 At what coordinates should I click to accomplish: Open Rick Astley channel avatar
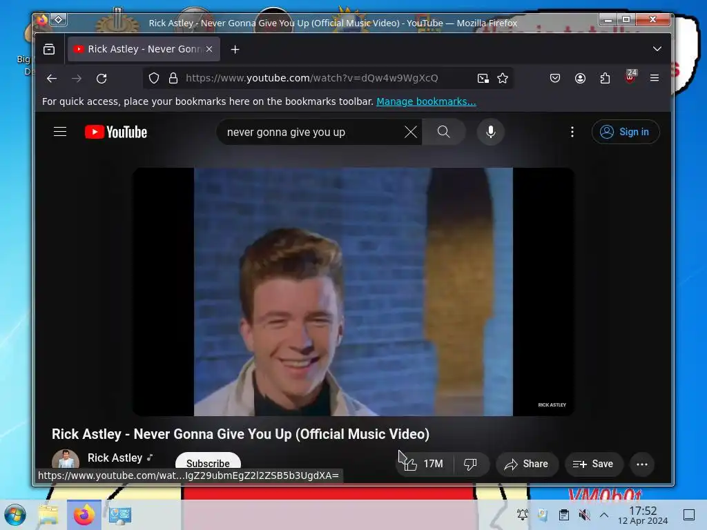pyautogui.click(x=66, y=460)
